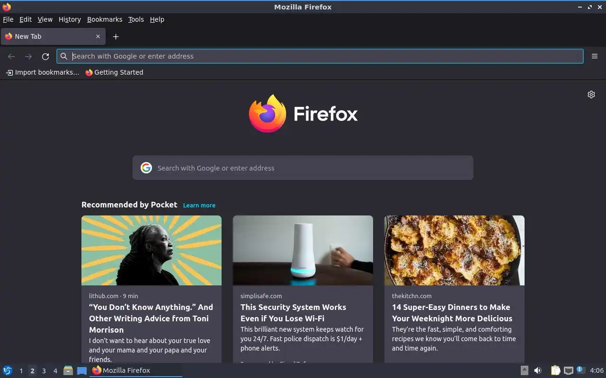Switch to workspace 4 in the pager
Image resolution: width=606 pixels, height=378 pixels.
tap(55, 371)
